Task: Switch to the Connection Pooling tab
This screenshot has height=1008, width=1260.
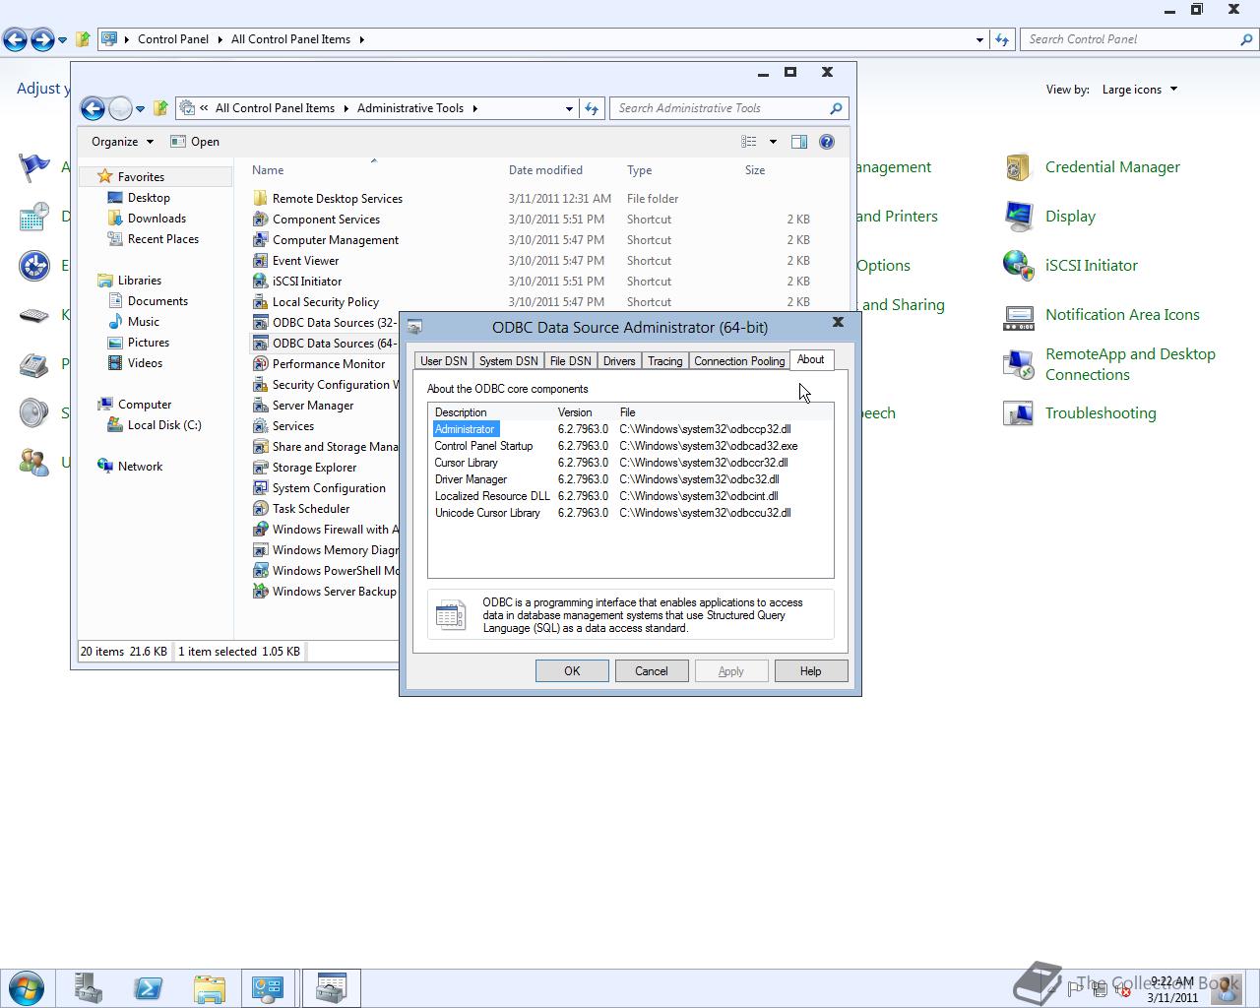Action: click(739, 361)
